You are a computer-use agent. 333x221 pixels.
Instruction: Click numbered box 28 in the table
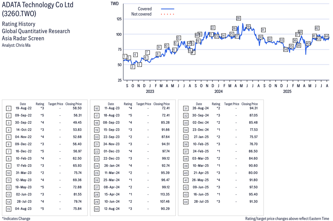pyautogui.click(x=97, y=195)
